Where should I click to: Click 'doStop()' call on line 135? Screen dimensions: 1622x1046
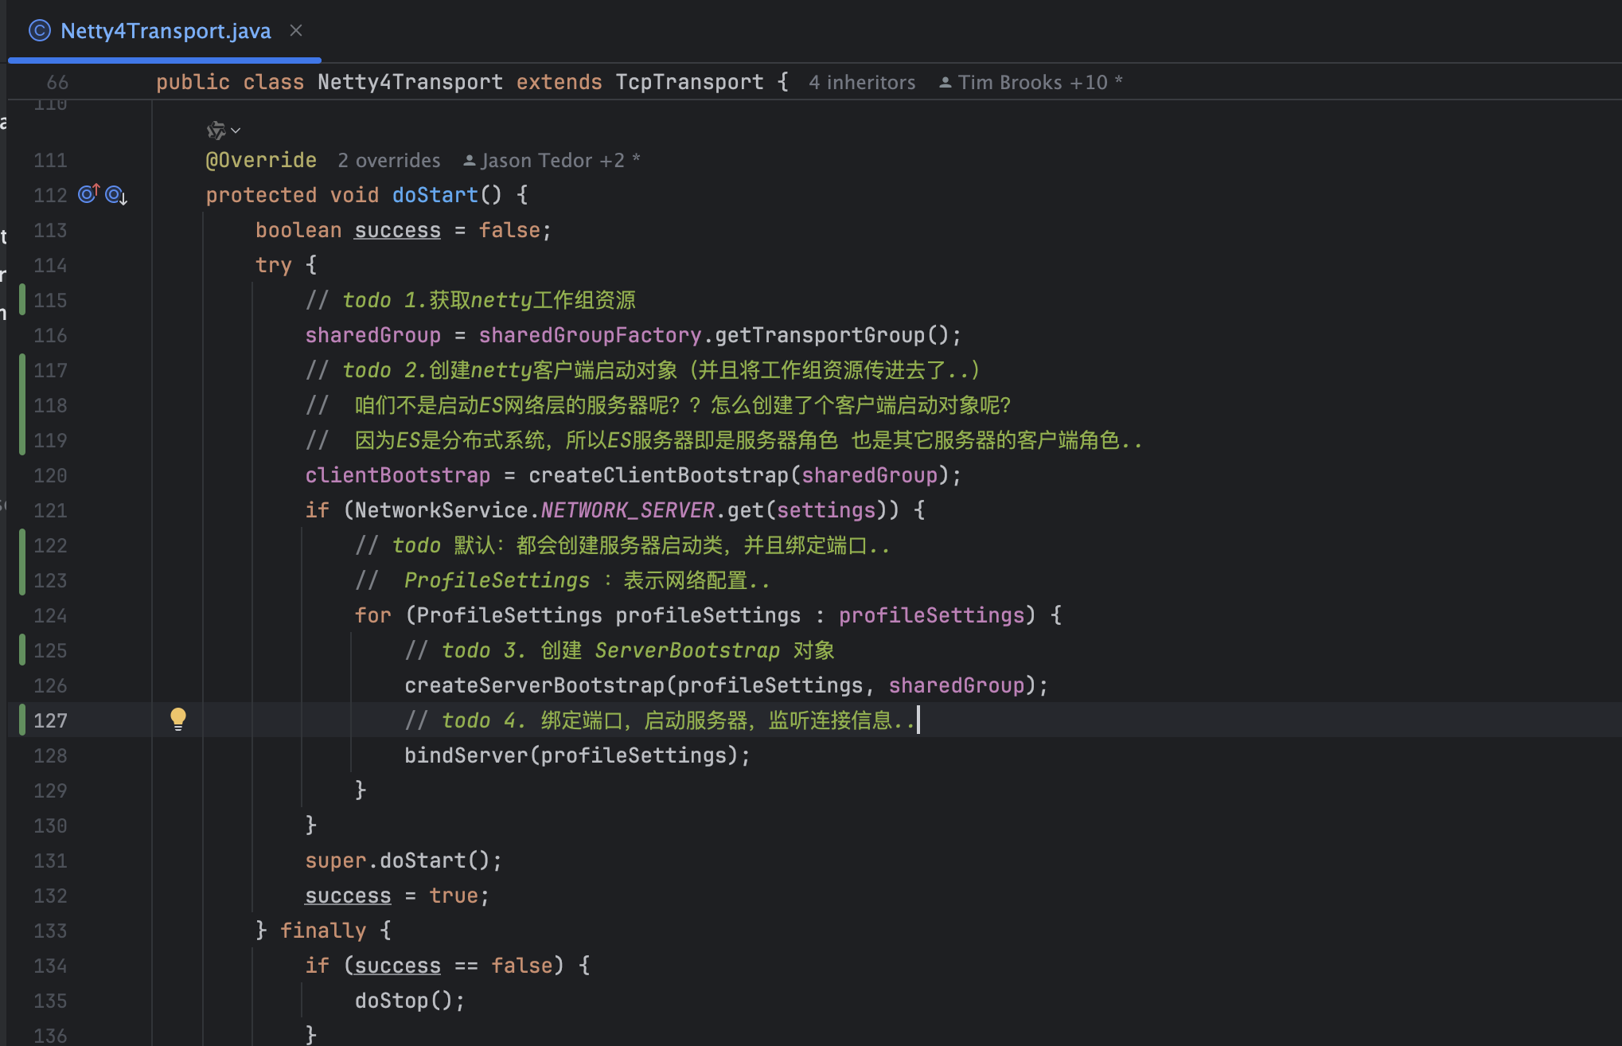(x=409, y=1001)
